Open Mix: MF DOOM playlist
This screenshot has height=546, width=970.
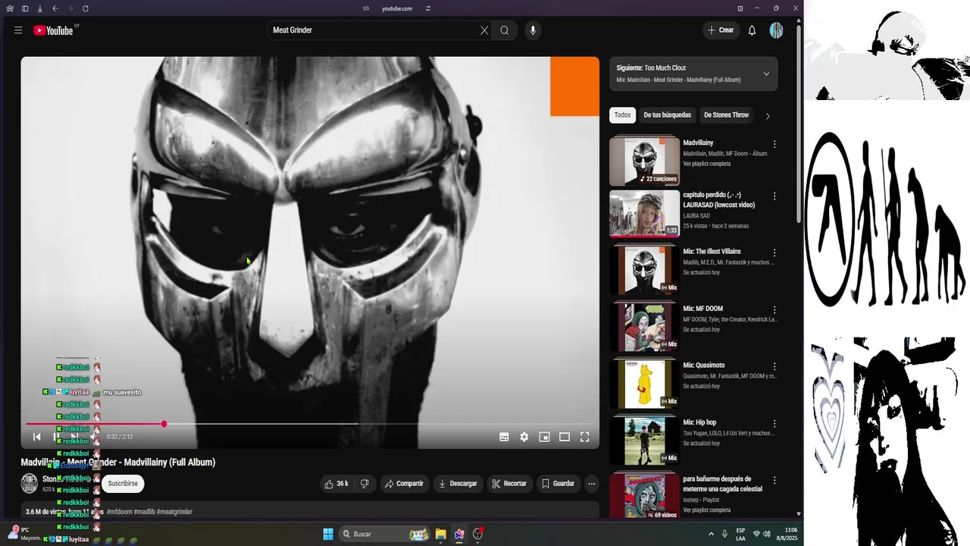[644, 327]
